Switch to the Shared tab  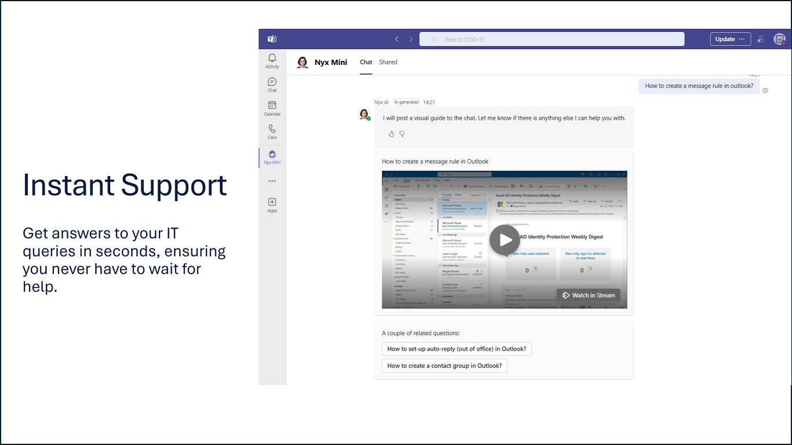[x=388, y=62]
